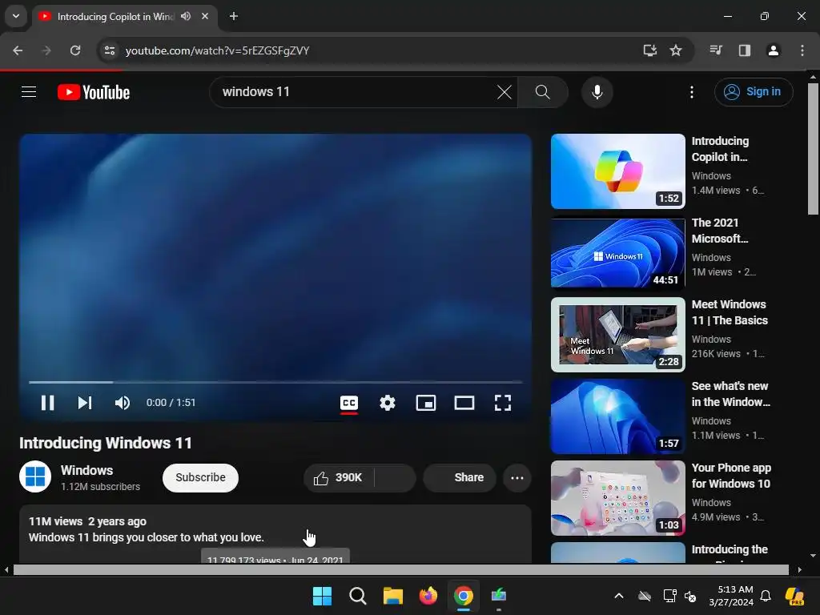Reload the current page
The height and width of the screenshot is (615, 820).
tap(75, 50)
